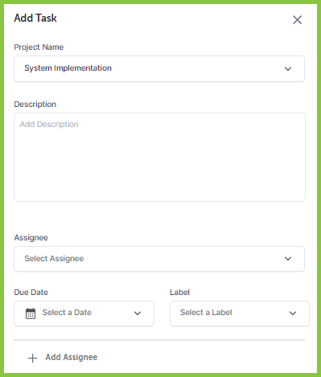This screenshot has height=377, width=321.
Task: Click the chevron in the Due Date field
Action: [x=138, y=313]
